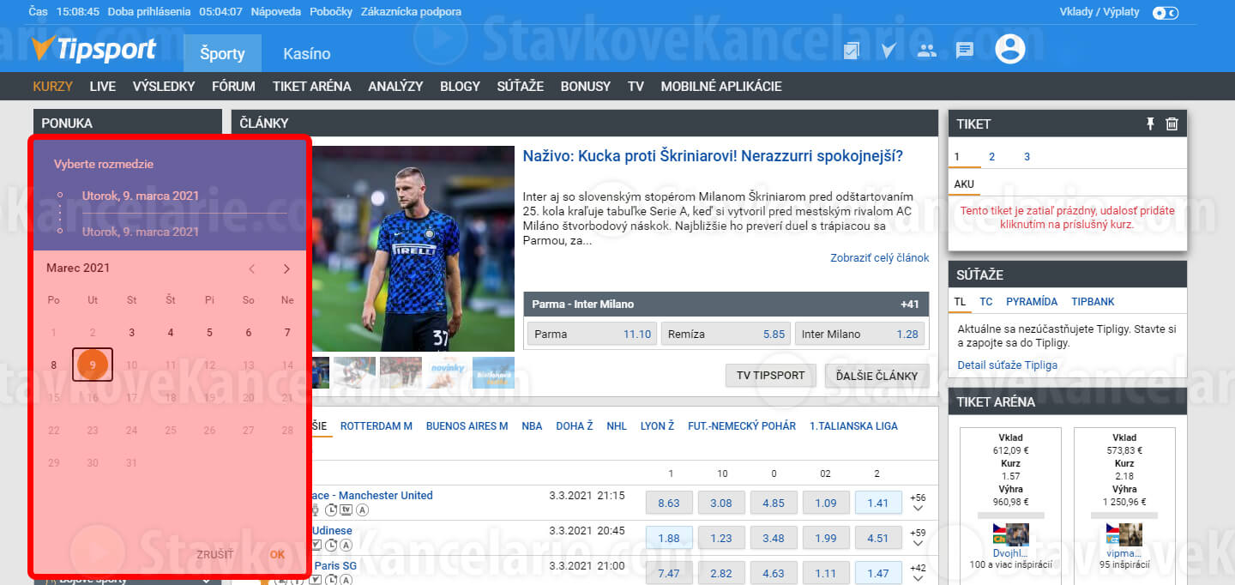Go to next month in calendar

click(x=286, y=268)
